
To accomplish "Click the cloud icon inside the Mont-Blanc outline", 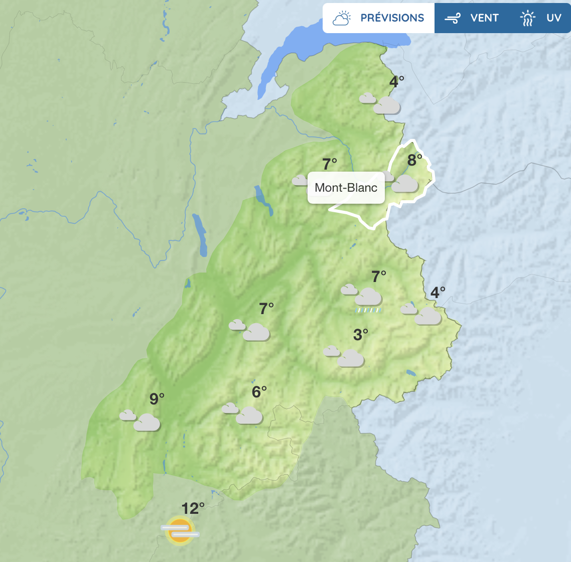I will point(403,183).
